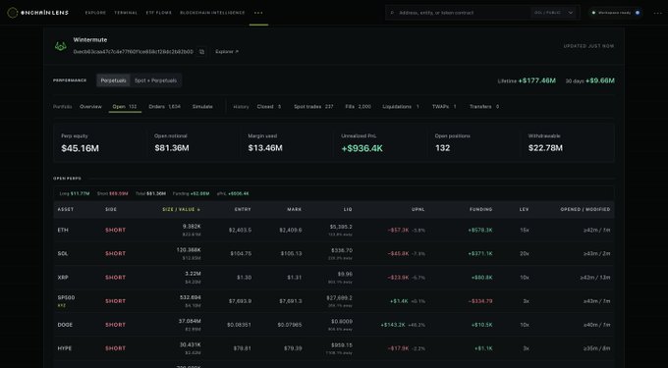Click SOL entry price $104.75
668x368 pixels.
241,253
